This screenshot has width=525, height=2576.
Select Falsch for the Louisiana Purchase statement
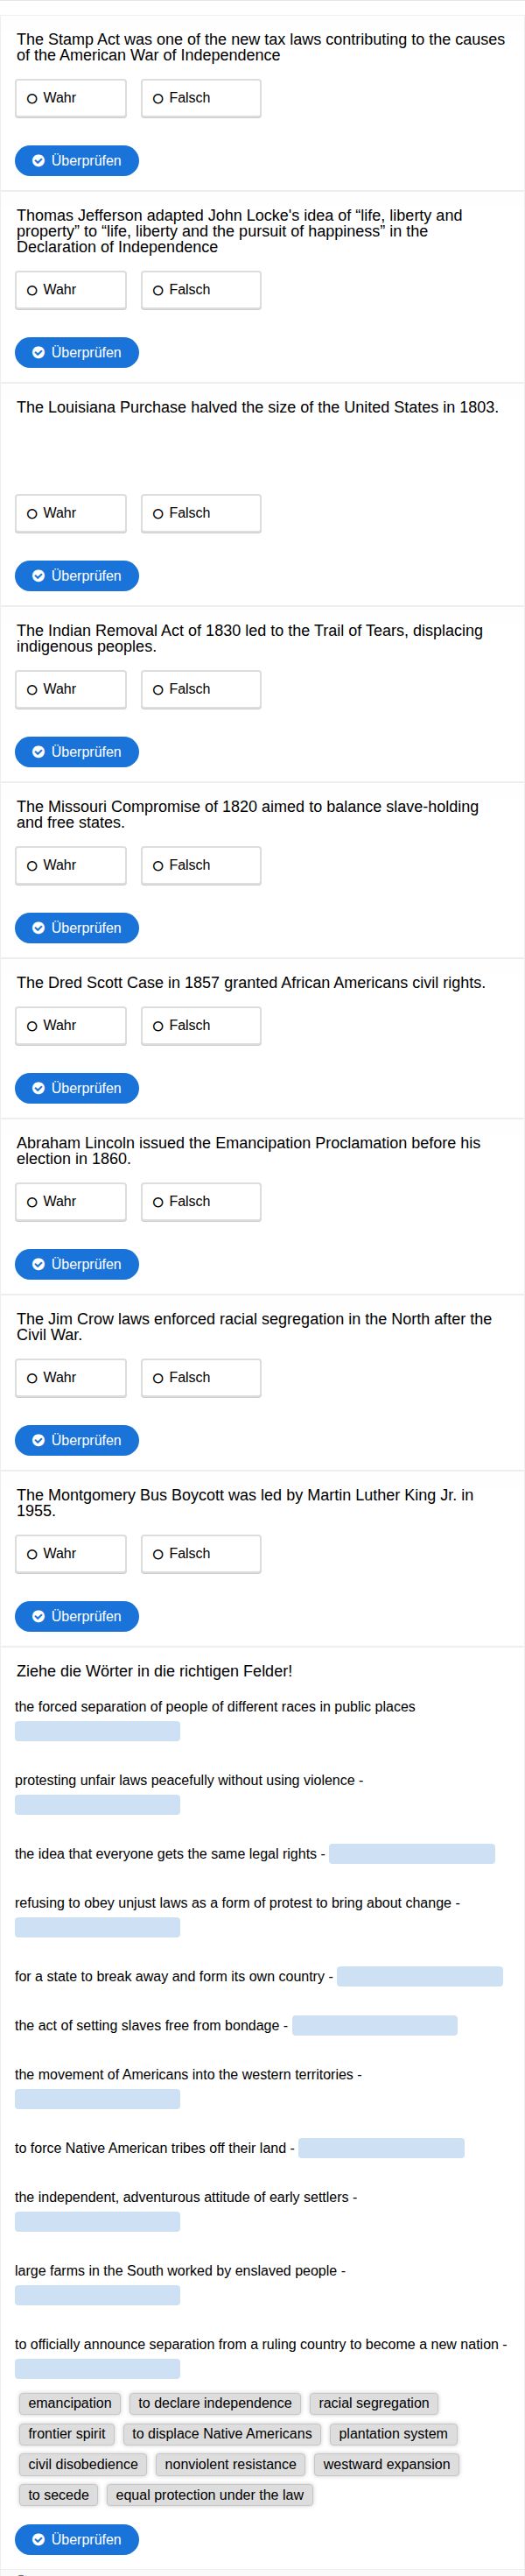[x=199, y=513]
